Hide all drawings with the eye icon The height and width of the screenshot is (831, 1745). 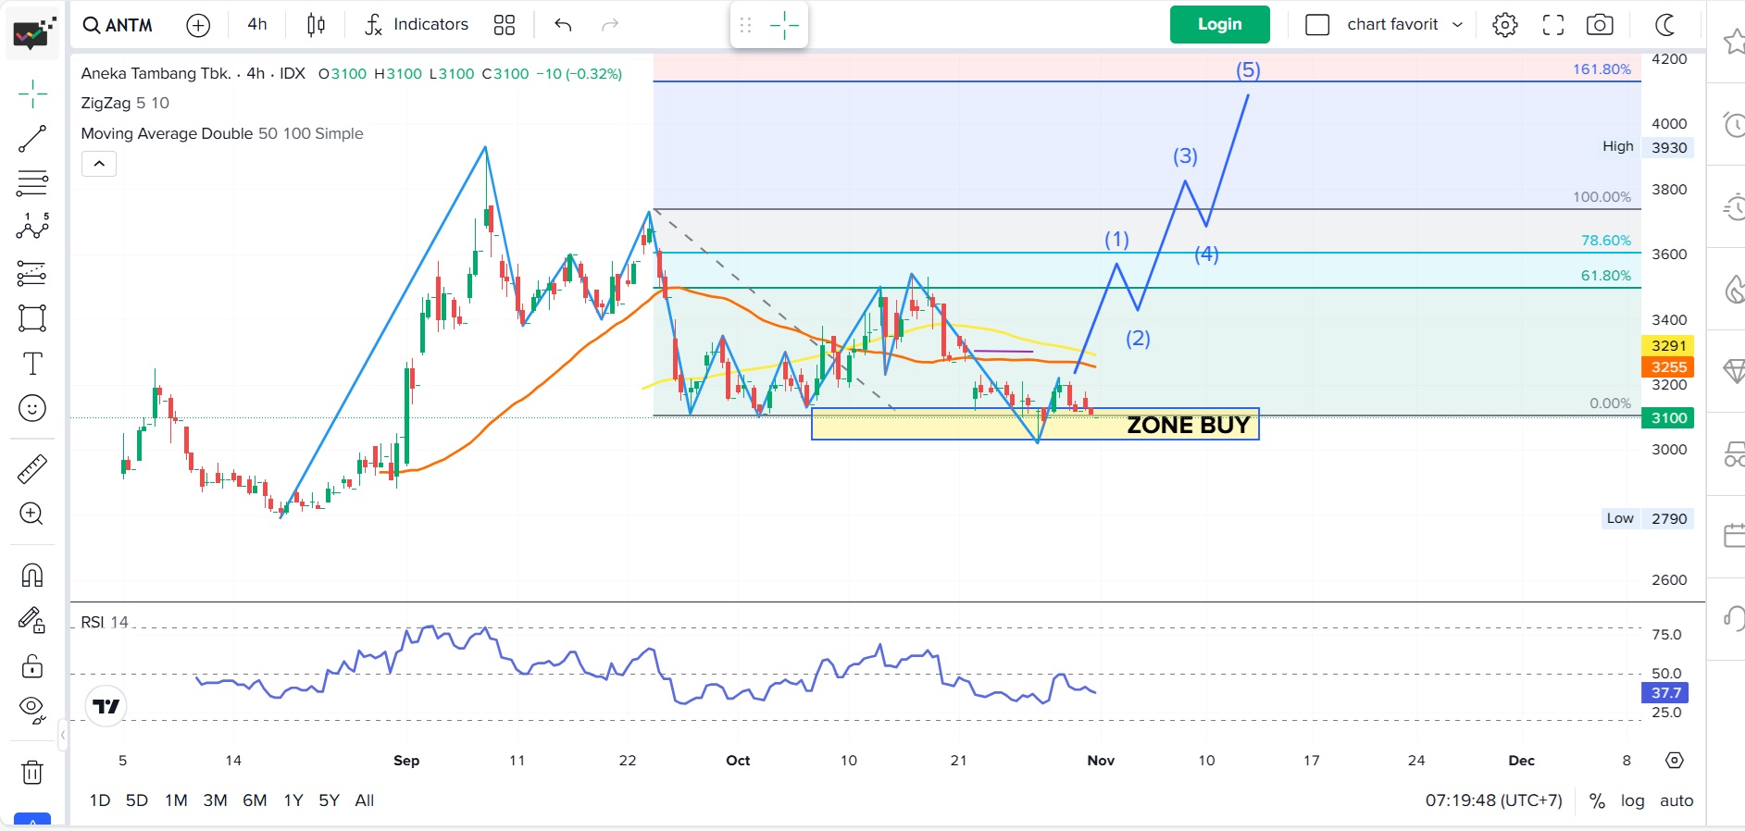[32, 709]
